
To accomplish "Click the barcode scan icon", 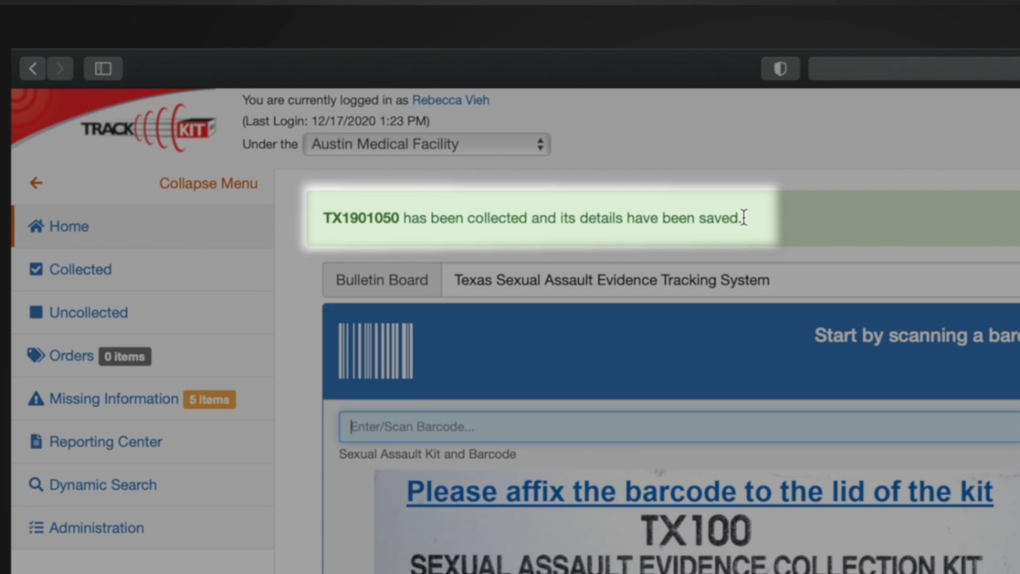I will pyautogui.click(x=376, y=351).
